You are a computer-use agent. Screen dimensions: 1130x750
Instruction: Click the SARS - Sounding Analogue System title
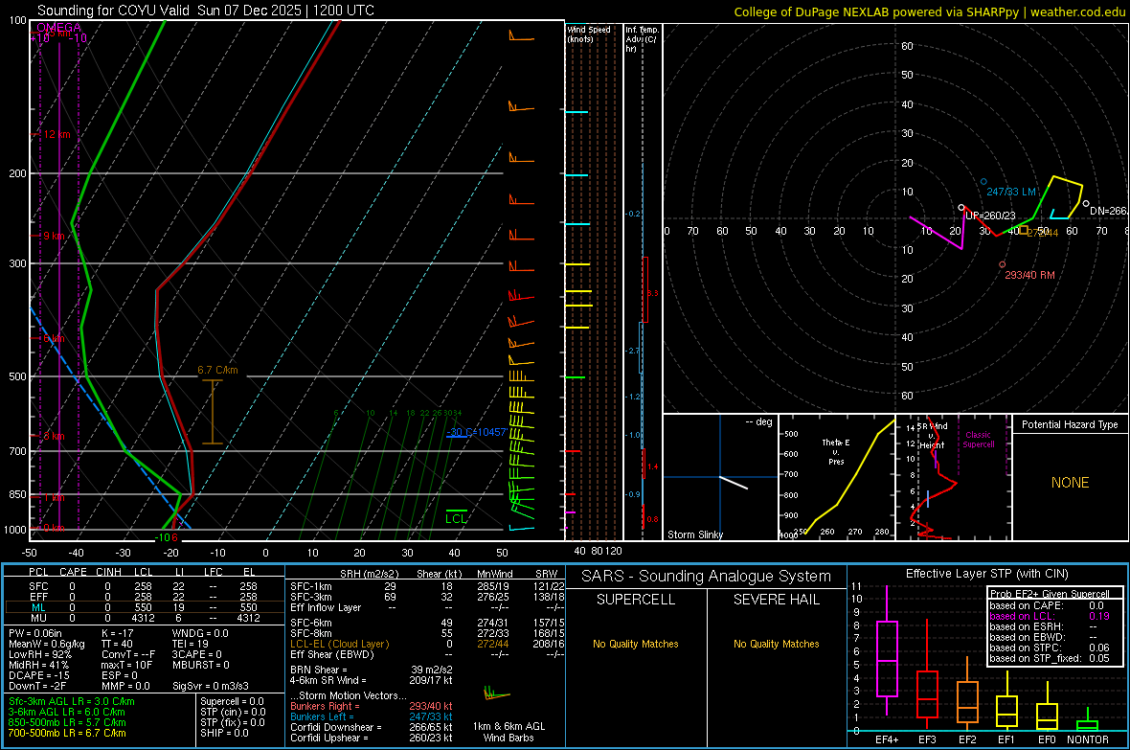click(x=706, y=577)
